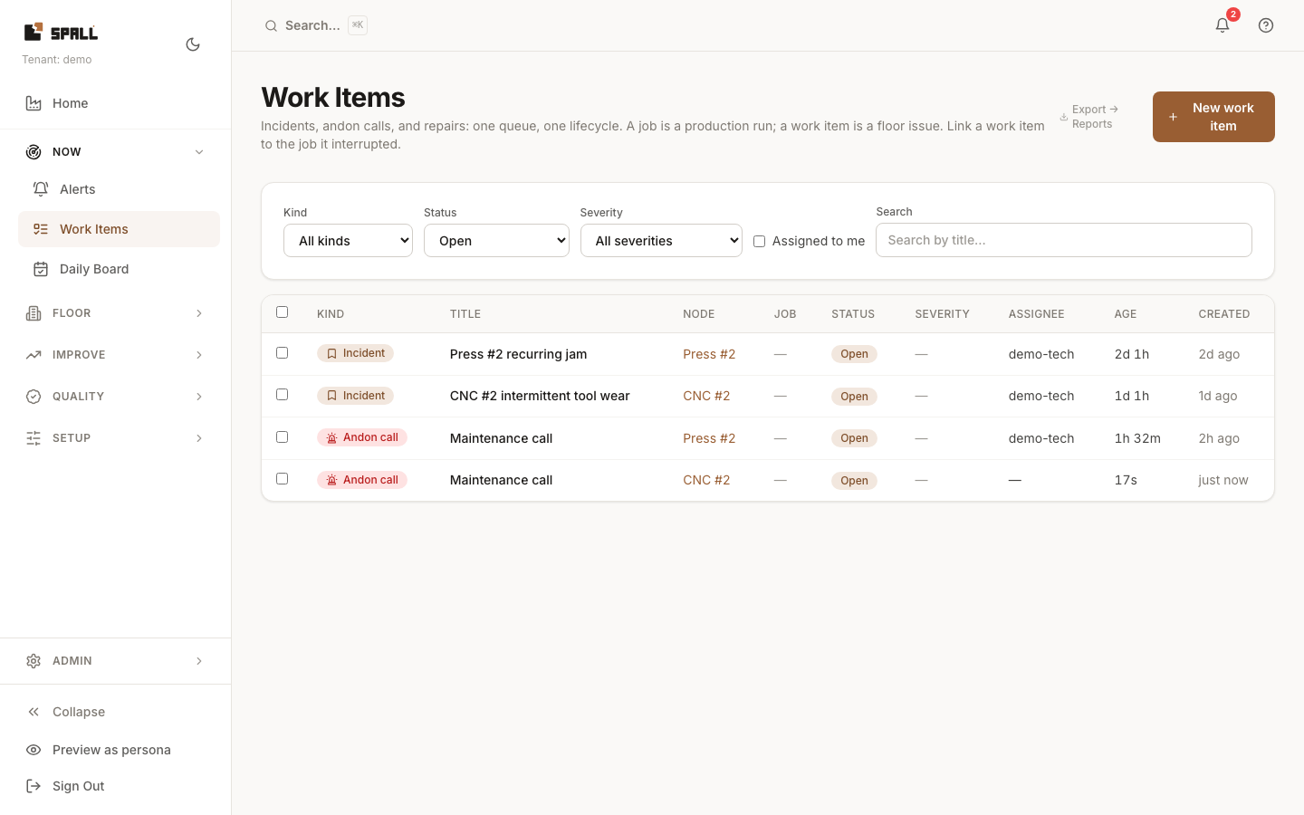Click the plus icon on New work item
The width and height of the screenshot is (1304, 815).
(1173, 117)
